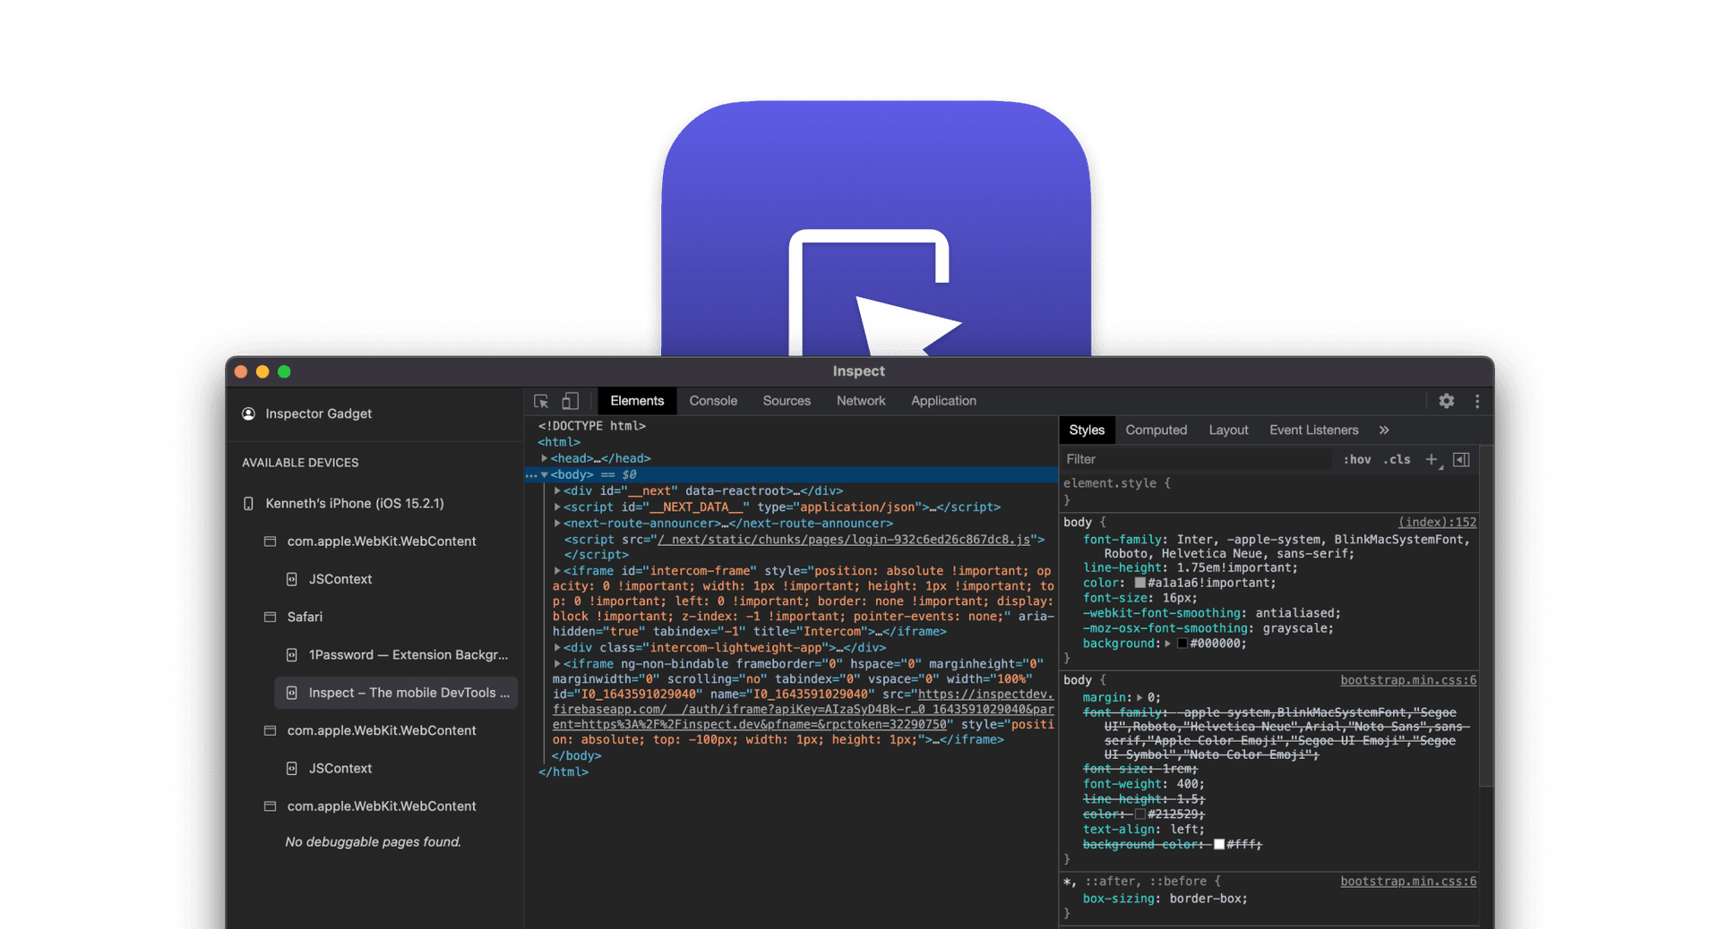
Task: Expand the intercom-frame iframe node
Action: click(558, 570)
